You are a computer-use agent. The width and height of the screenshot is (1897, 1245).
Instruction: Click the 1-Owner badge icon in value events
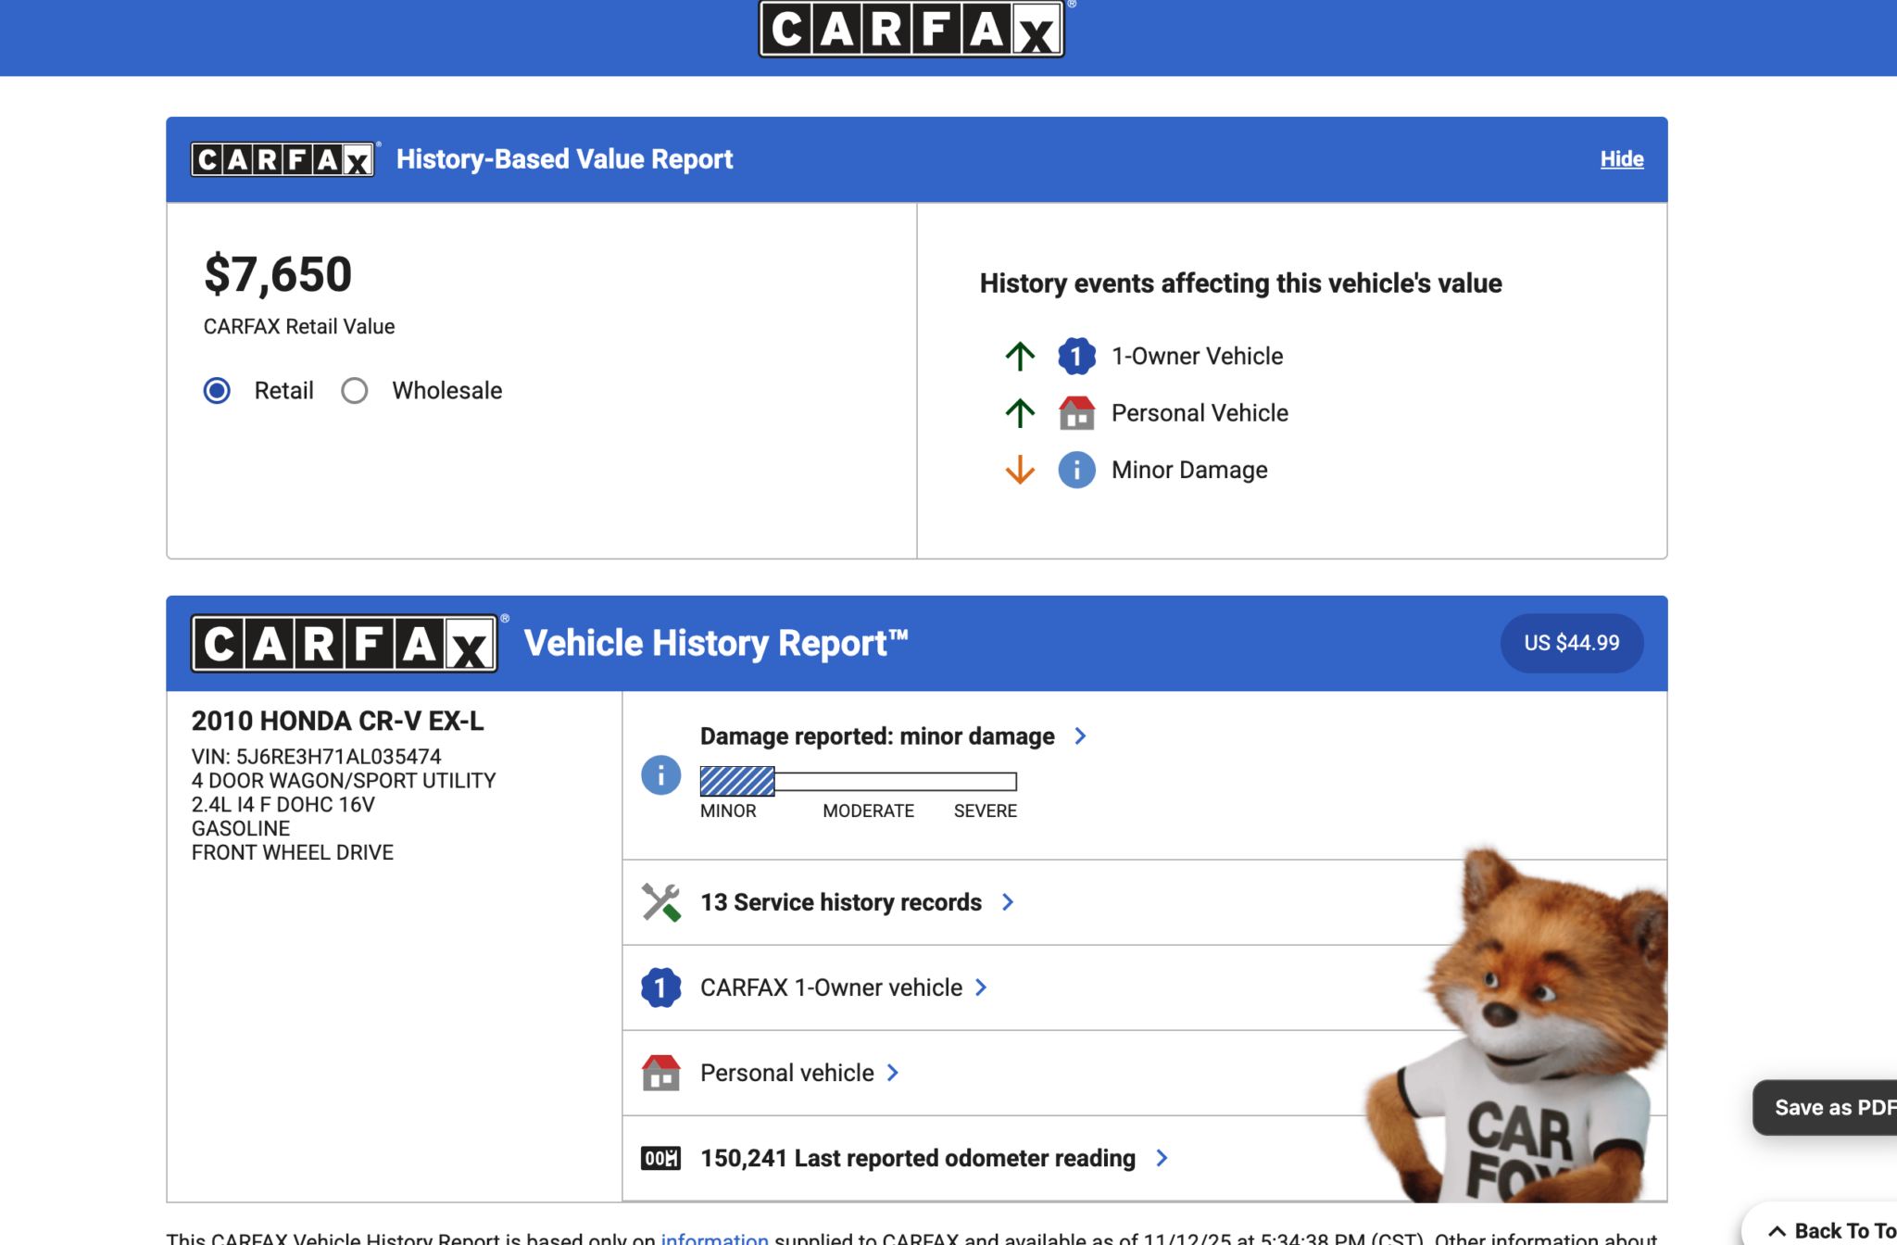[x=1076, y=357]
